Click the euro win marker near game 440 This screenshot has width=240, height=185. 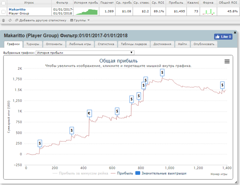click(89, 114)
